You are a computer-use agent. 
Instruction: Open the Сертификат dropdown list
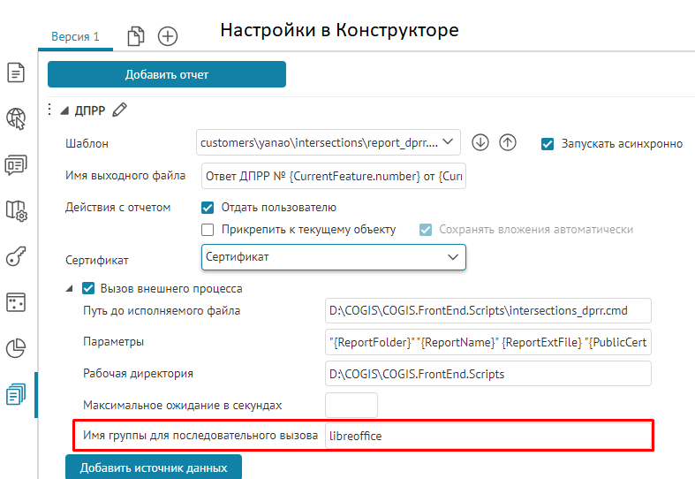click(x=334, y=257)
